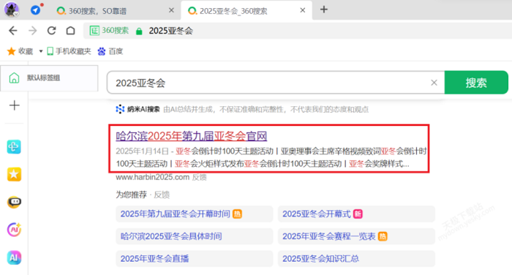Screen dimensions: 512x275
Task: Open the browser home page
Action: 70,31
